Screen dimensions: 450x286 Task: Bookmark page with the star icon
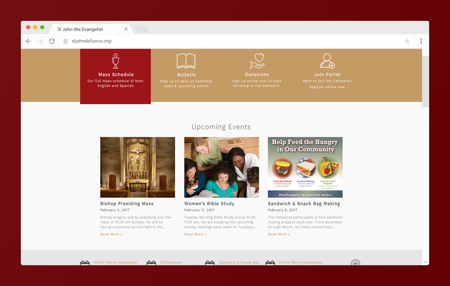(407, 41)
